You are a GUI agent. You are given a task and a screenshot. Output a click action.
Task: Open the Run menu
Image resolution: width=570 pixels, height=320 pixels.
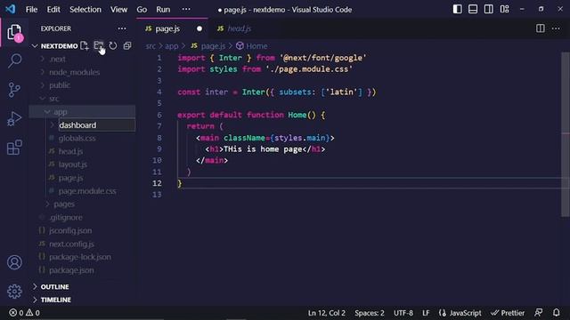coord(163,10)
